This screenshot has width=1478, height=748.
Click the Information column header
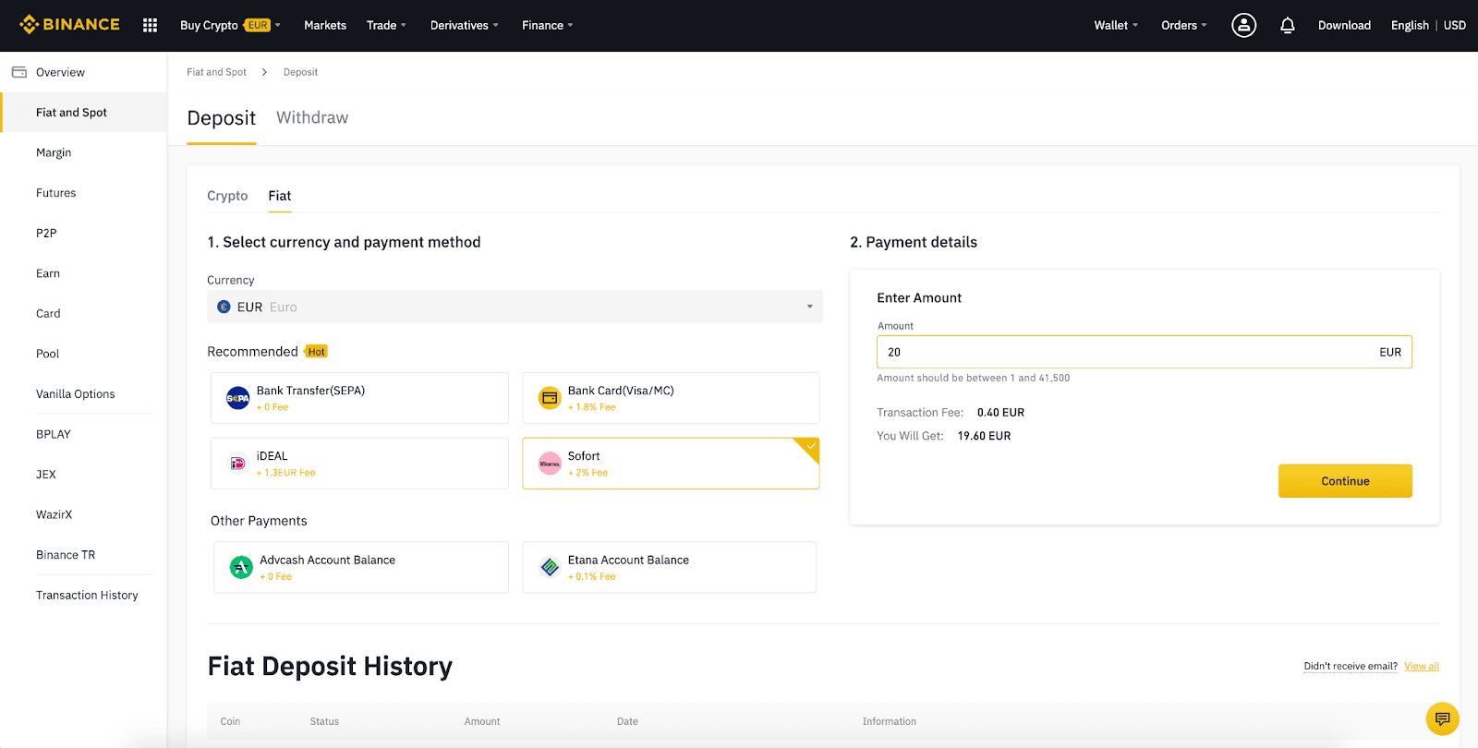click(890, 721)
